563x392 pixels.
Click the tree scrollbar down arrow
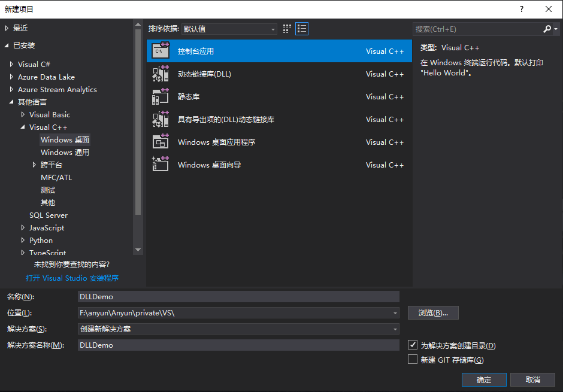[138, 250]
